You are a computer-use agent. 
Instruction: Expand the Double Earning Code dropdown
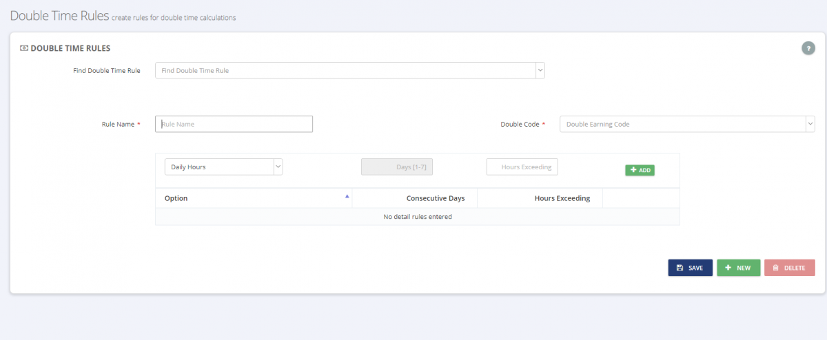[687, 124]
